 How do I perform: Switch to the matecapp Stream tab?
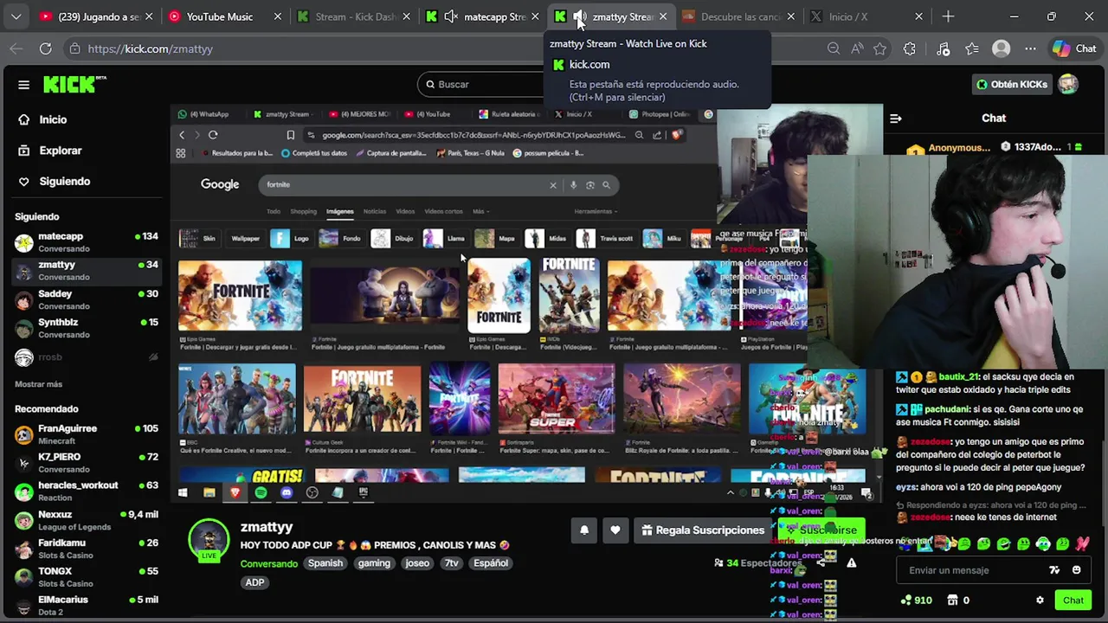pos(485,16)
